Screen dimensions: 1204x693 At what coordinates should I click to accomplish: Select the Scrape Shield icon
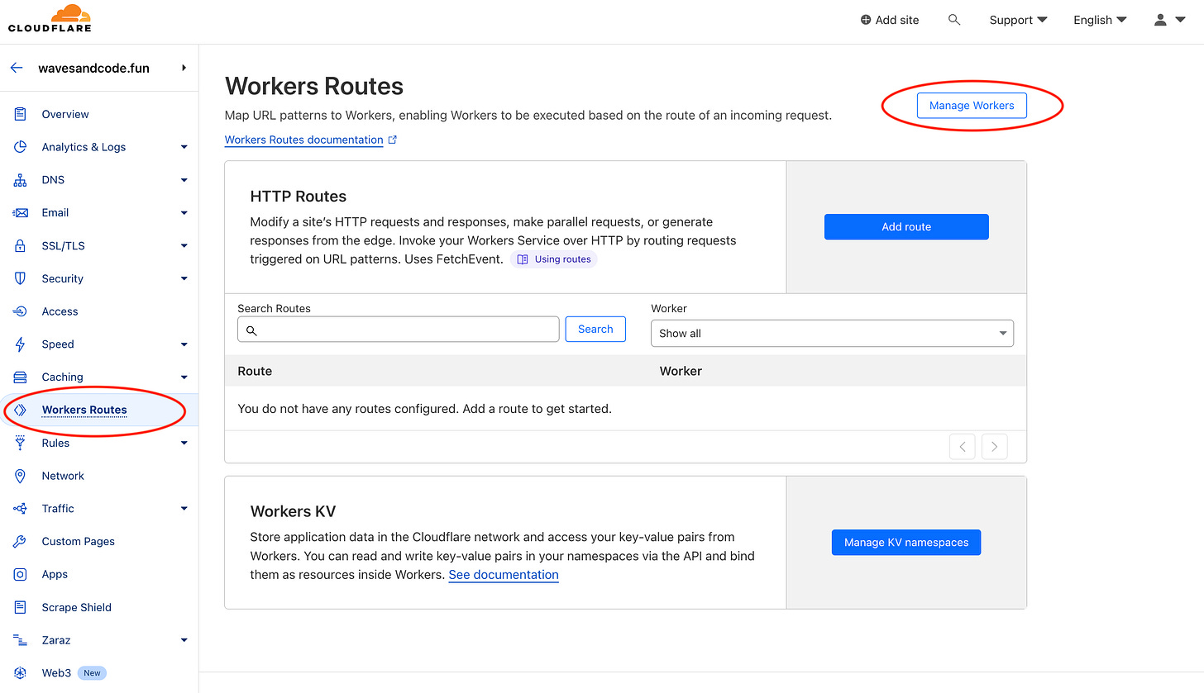coord(19,607)
